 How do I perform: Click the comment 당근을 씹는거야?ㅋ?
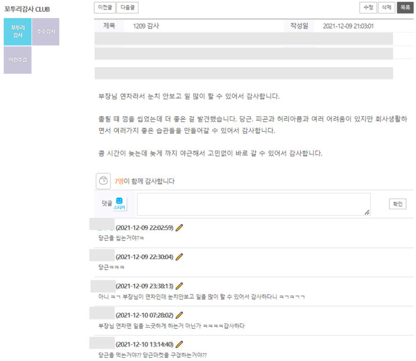[x=121, y=238]
